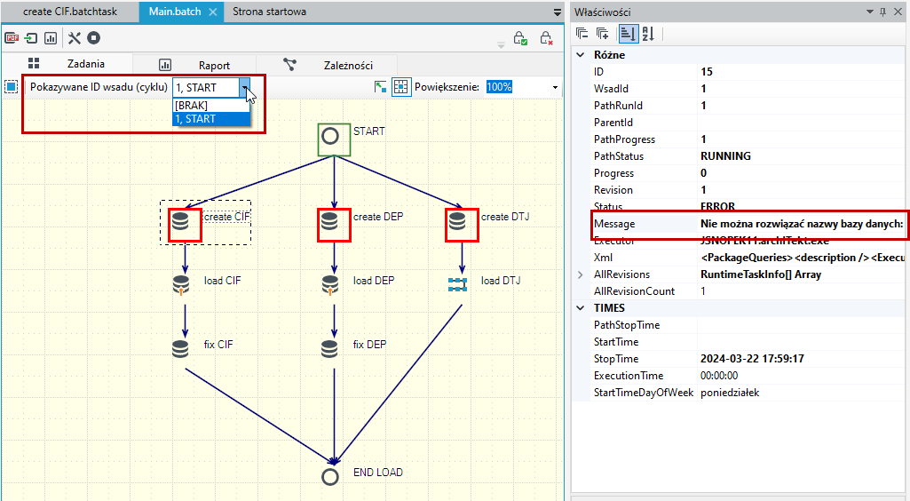Click the padlock icon with red cross

545,38
